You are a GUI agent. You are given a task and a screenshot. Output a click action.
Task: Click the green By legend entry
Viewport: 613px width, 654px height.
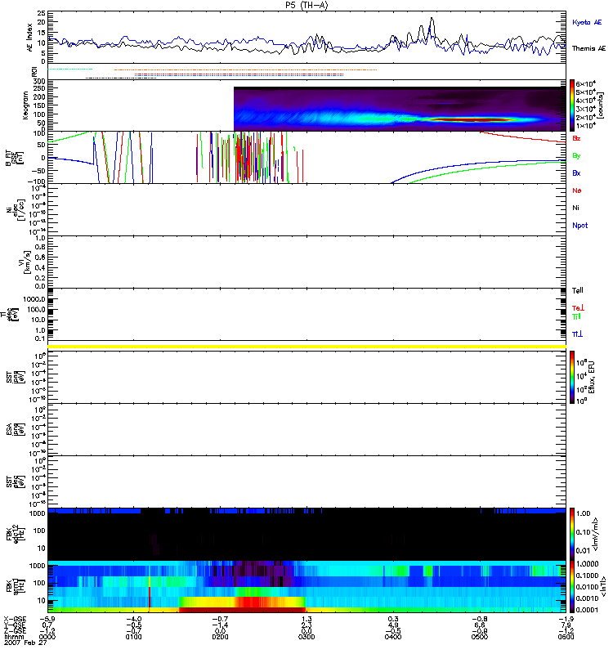[x=576, y=155]
